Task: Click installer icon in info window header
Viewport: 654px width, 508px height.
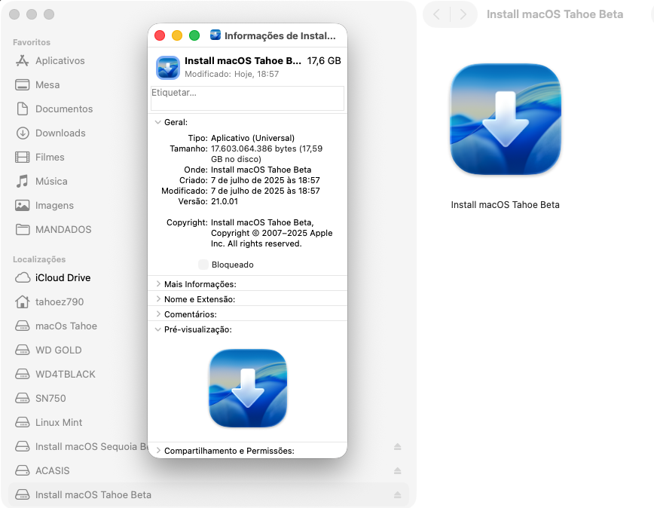Action: point(168,68)
